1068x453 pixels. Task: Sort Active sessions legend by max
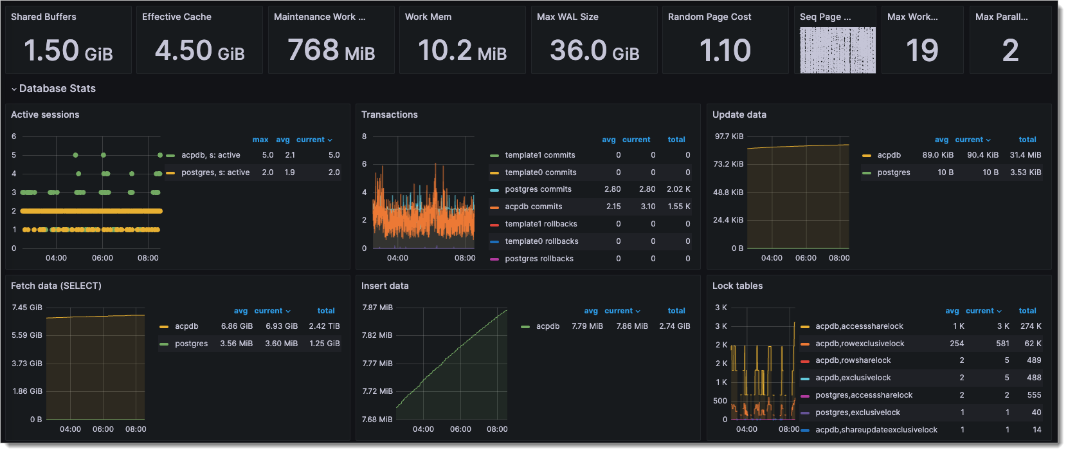coord(260,140)
